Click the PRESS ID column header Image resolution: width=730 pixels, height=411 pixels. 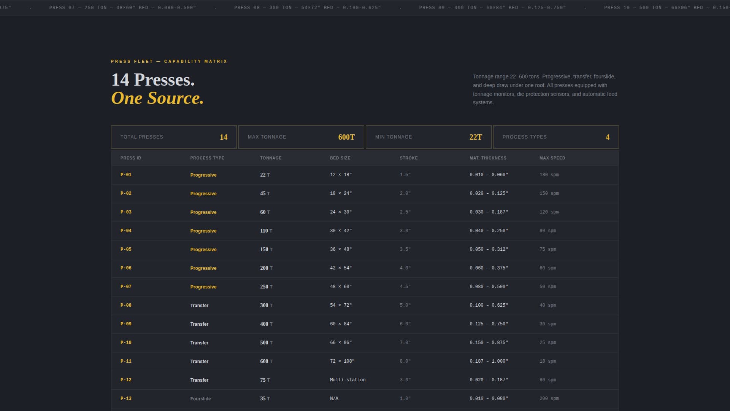point(131,158)
